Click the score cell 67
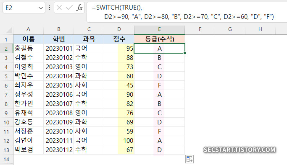Screen dimensions: 287x165 [119, 150]
